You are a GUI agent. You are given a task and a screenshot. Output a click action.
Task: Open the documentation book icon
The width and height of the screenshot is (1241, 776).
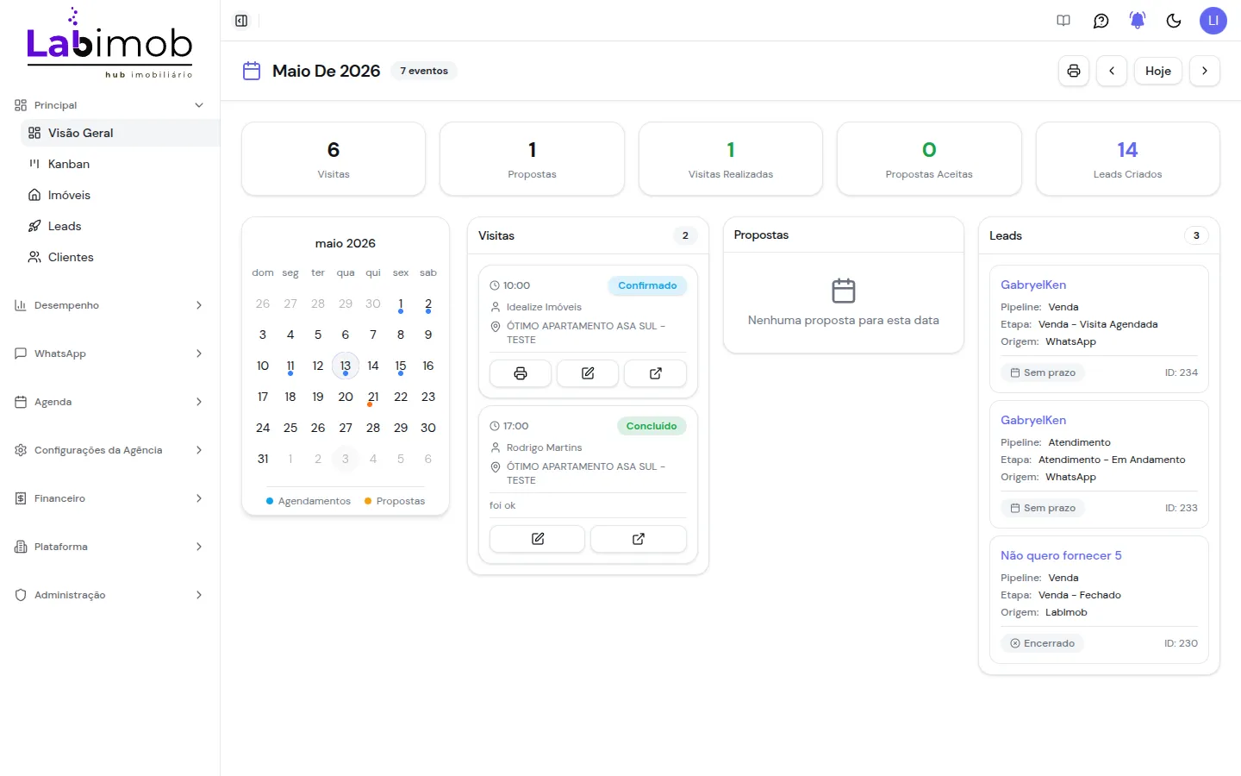1063,21
